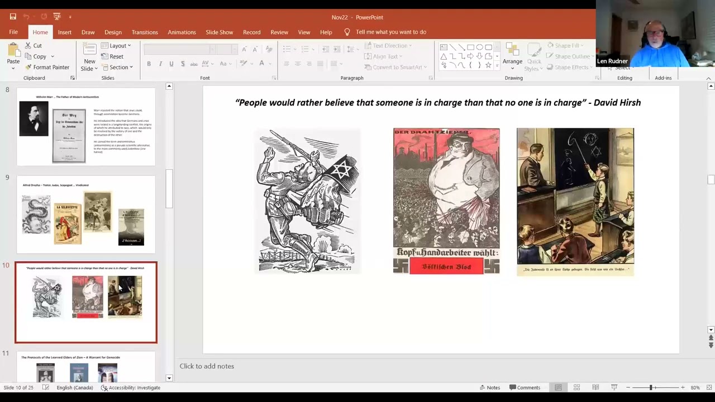Click the Select editing button
The image size is (715, 402).
(622, 68)
